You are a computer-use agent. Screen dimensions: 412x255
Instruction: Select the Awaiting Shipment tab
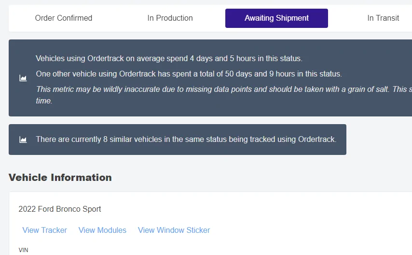(276, 18)
